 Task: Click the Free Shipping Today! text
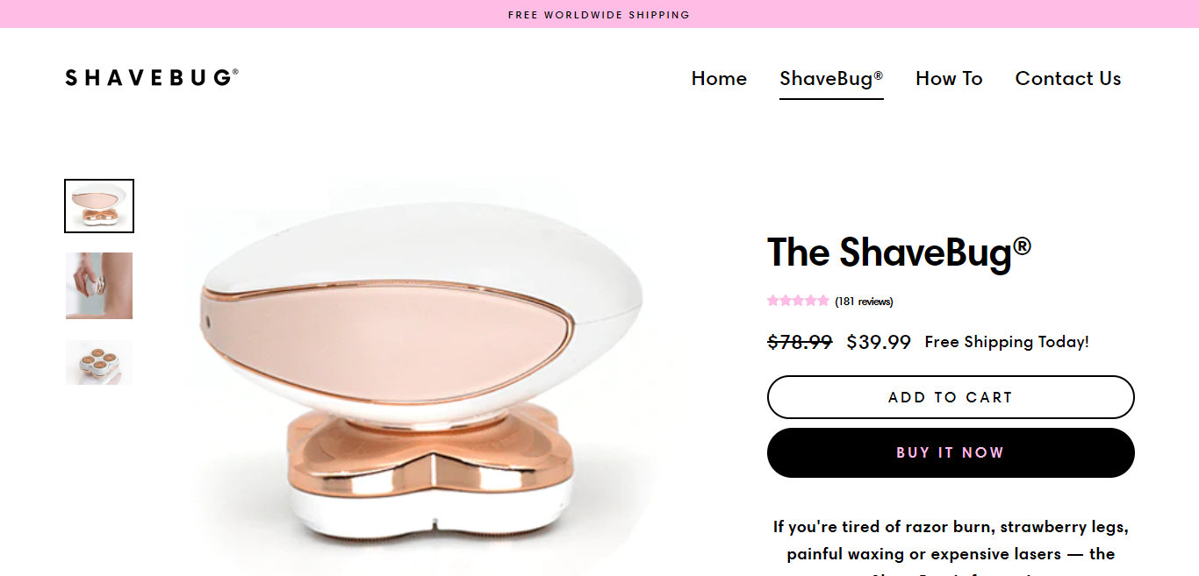(1007, 342)
